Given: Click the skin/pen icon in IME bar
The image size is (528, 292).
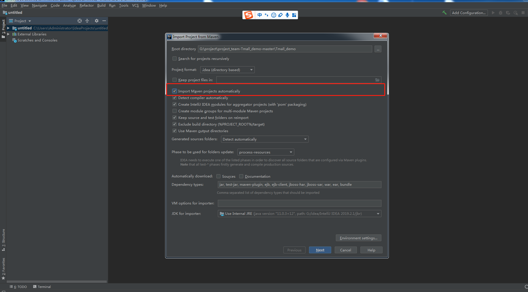Looking at the screenshot, I should pos(280,15).
